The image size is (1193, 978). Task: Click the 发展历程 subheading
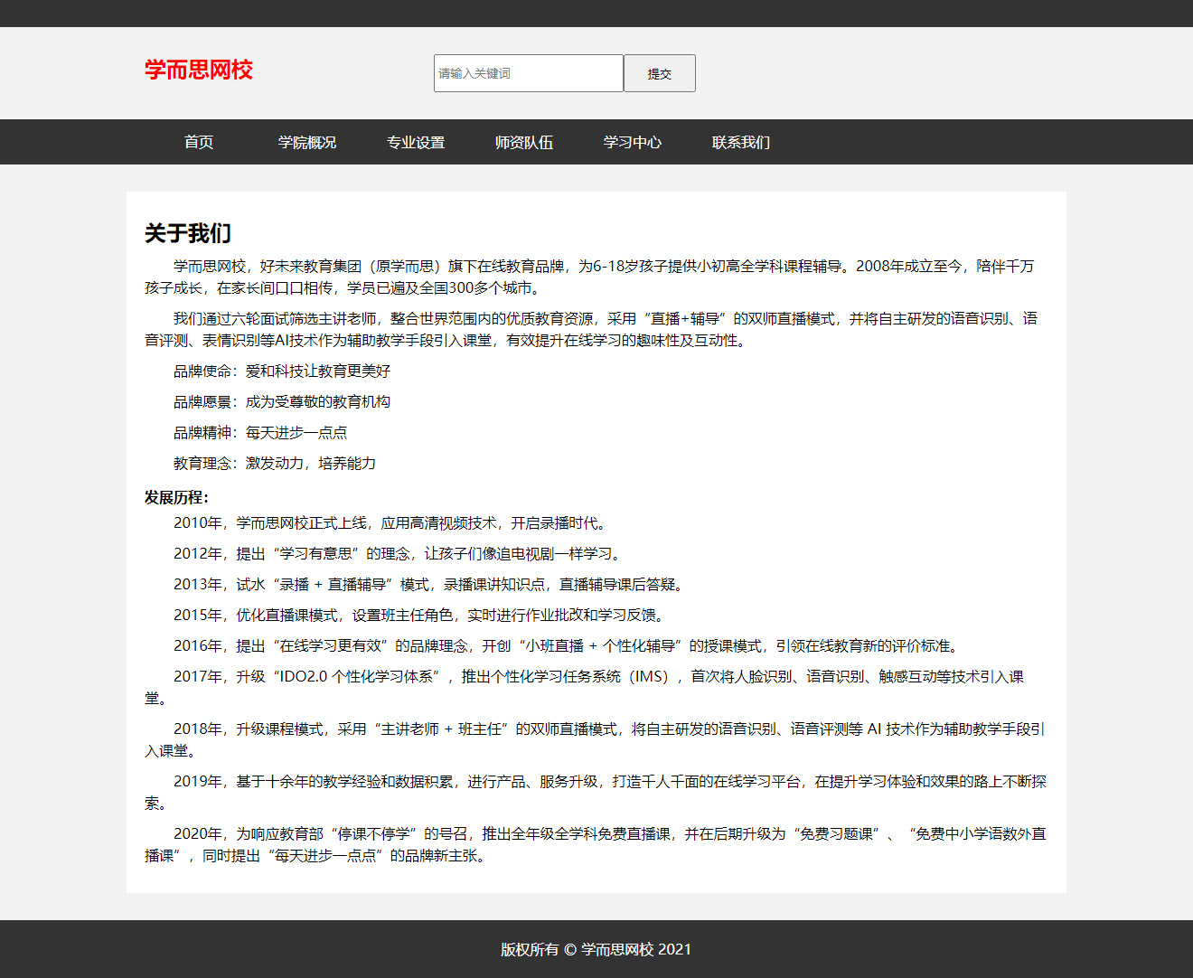click(177, 497)
